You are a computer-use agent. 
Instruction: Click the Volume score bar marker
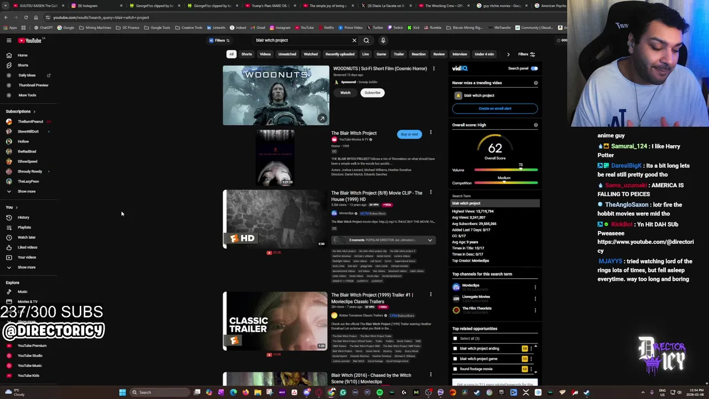tap(521, 169)
